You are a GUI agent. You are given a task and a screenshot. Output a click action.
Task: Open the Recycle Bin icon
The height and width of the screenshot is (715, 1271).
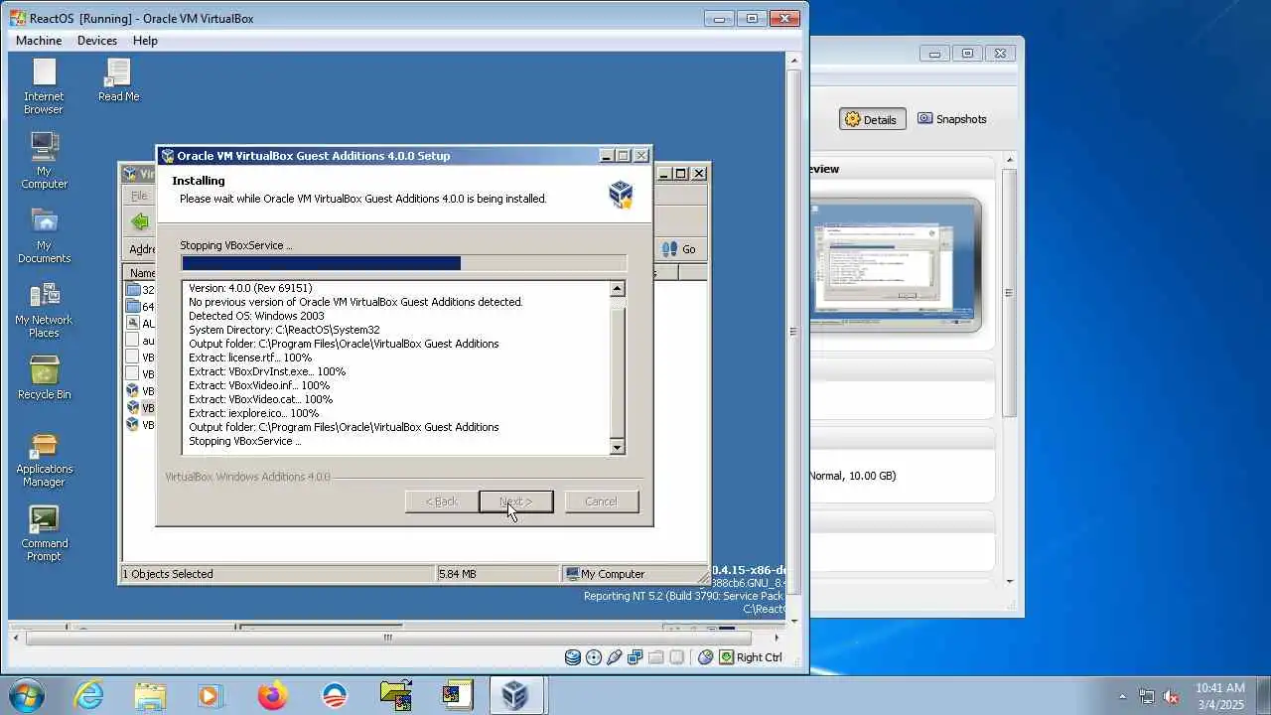pyautogui.click(x=44, y=377)
